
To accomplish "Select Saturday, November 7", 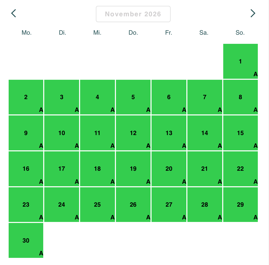I will [x=205, y=97].
